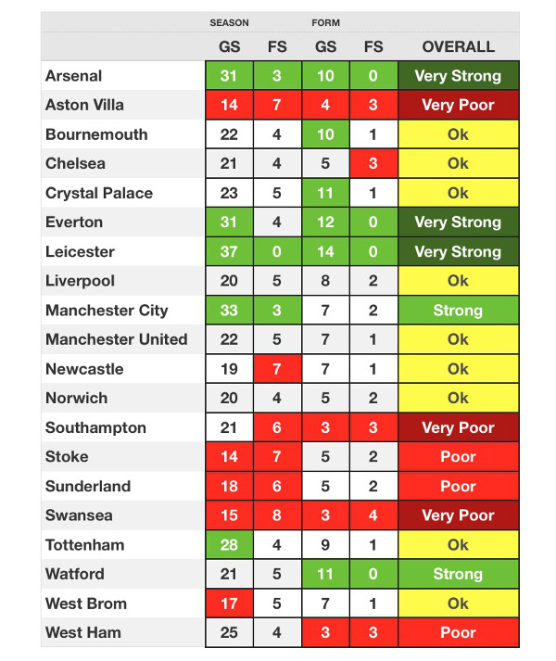Select the West Ham team name

(83, 632)
